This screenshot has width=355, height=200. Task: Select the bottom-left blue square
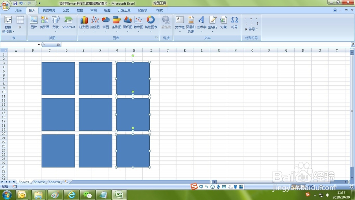(58, 151)
